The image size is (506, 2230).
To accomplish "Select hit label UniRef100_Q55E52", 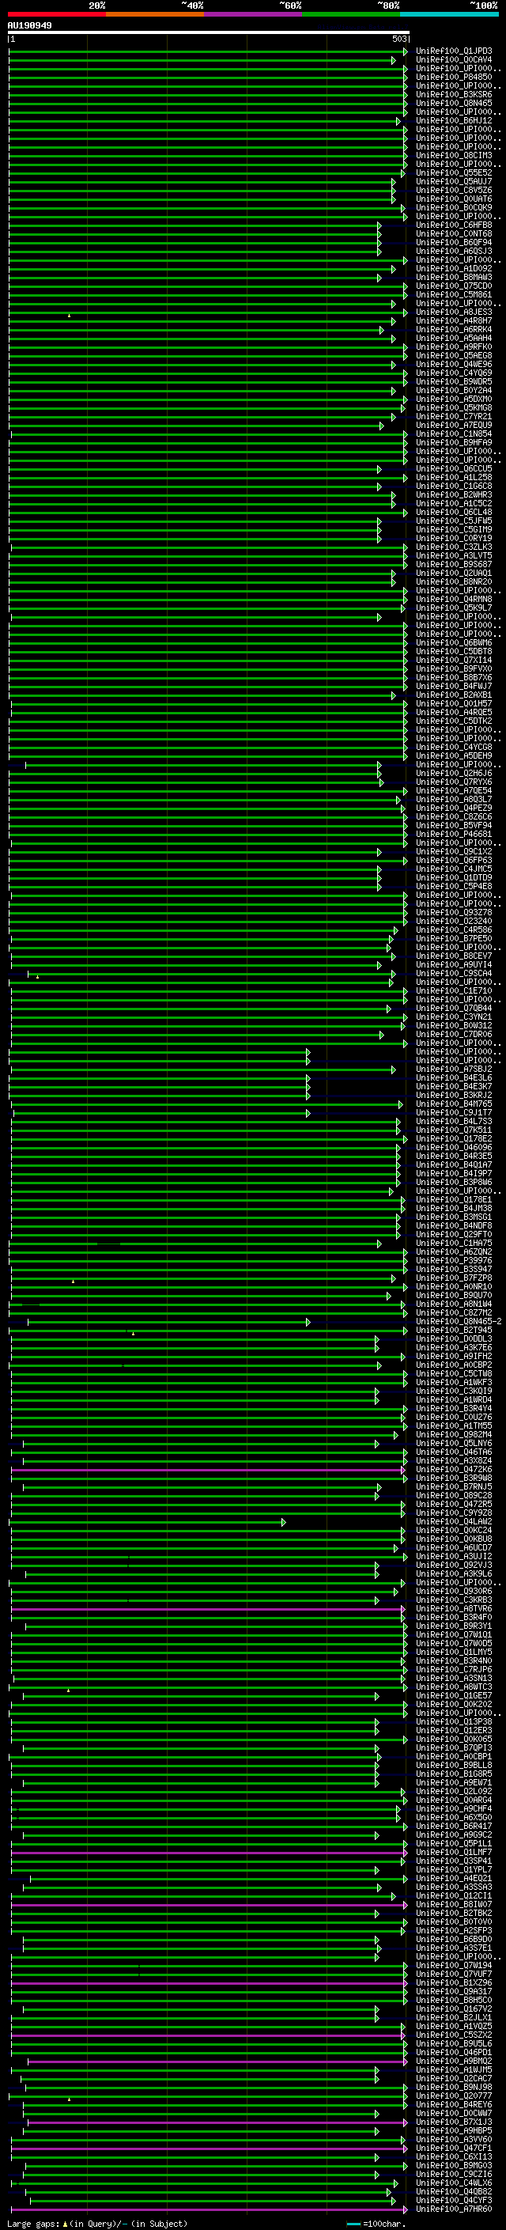I will coord(454,173).
